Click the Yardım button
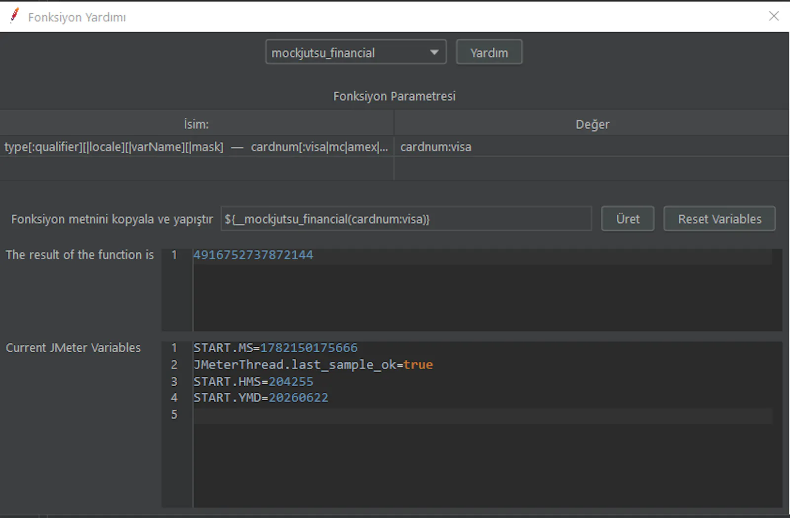The height and width of the screenshot is (518, 790). [x=489, y=52]
